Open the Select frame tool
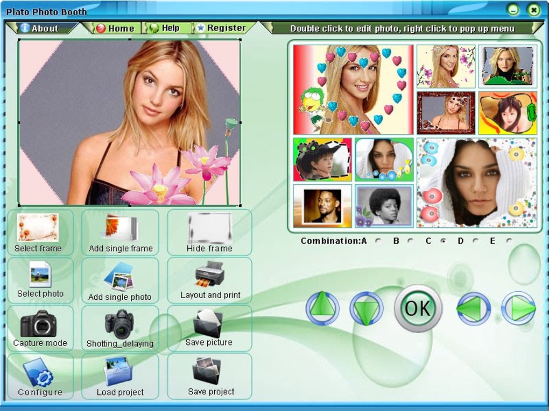 pyautogui.click(x=40, y=233)
